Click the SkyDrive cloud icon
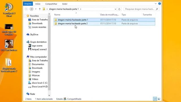Screen dimensions: 181x102 pyautogui.click(x=28, y=34)
